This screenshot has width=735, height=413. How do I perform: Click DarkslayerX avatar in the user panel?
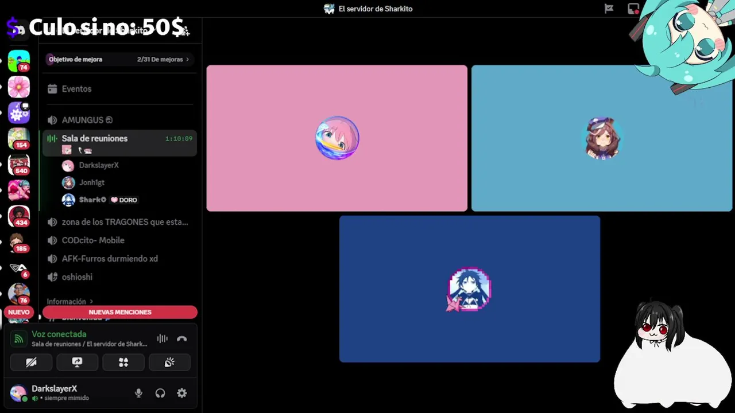(x=18, y=393)
